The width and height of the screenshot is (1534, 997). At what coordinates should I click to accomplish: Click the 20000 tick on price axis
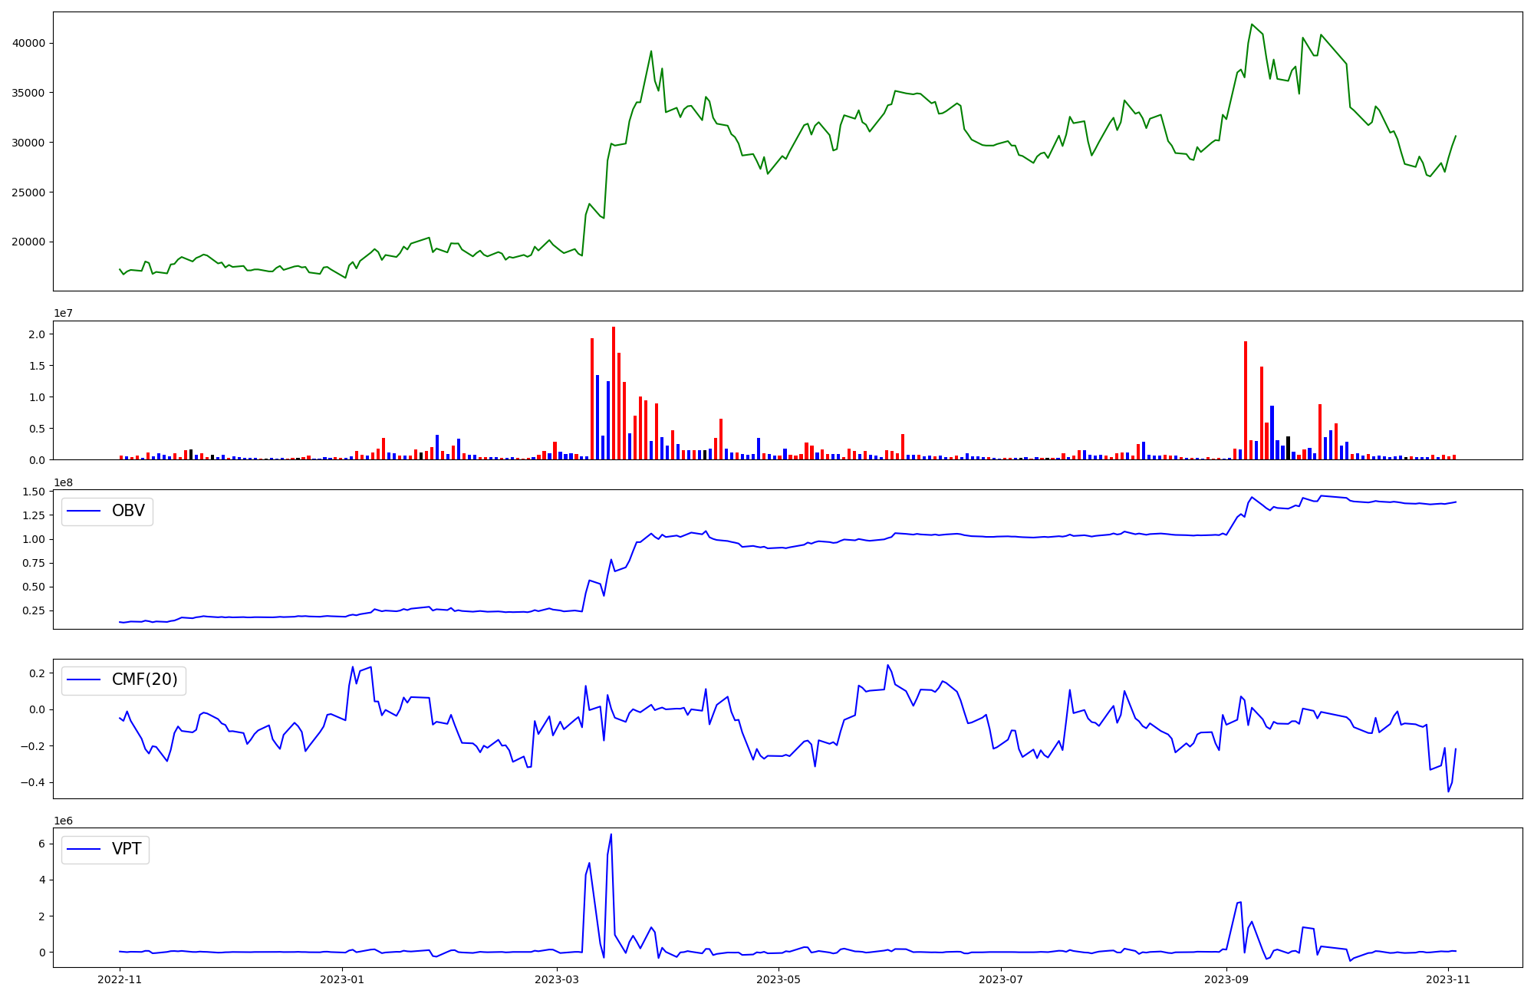coord(29,242)
